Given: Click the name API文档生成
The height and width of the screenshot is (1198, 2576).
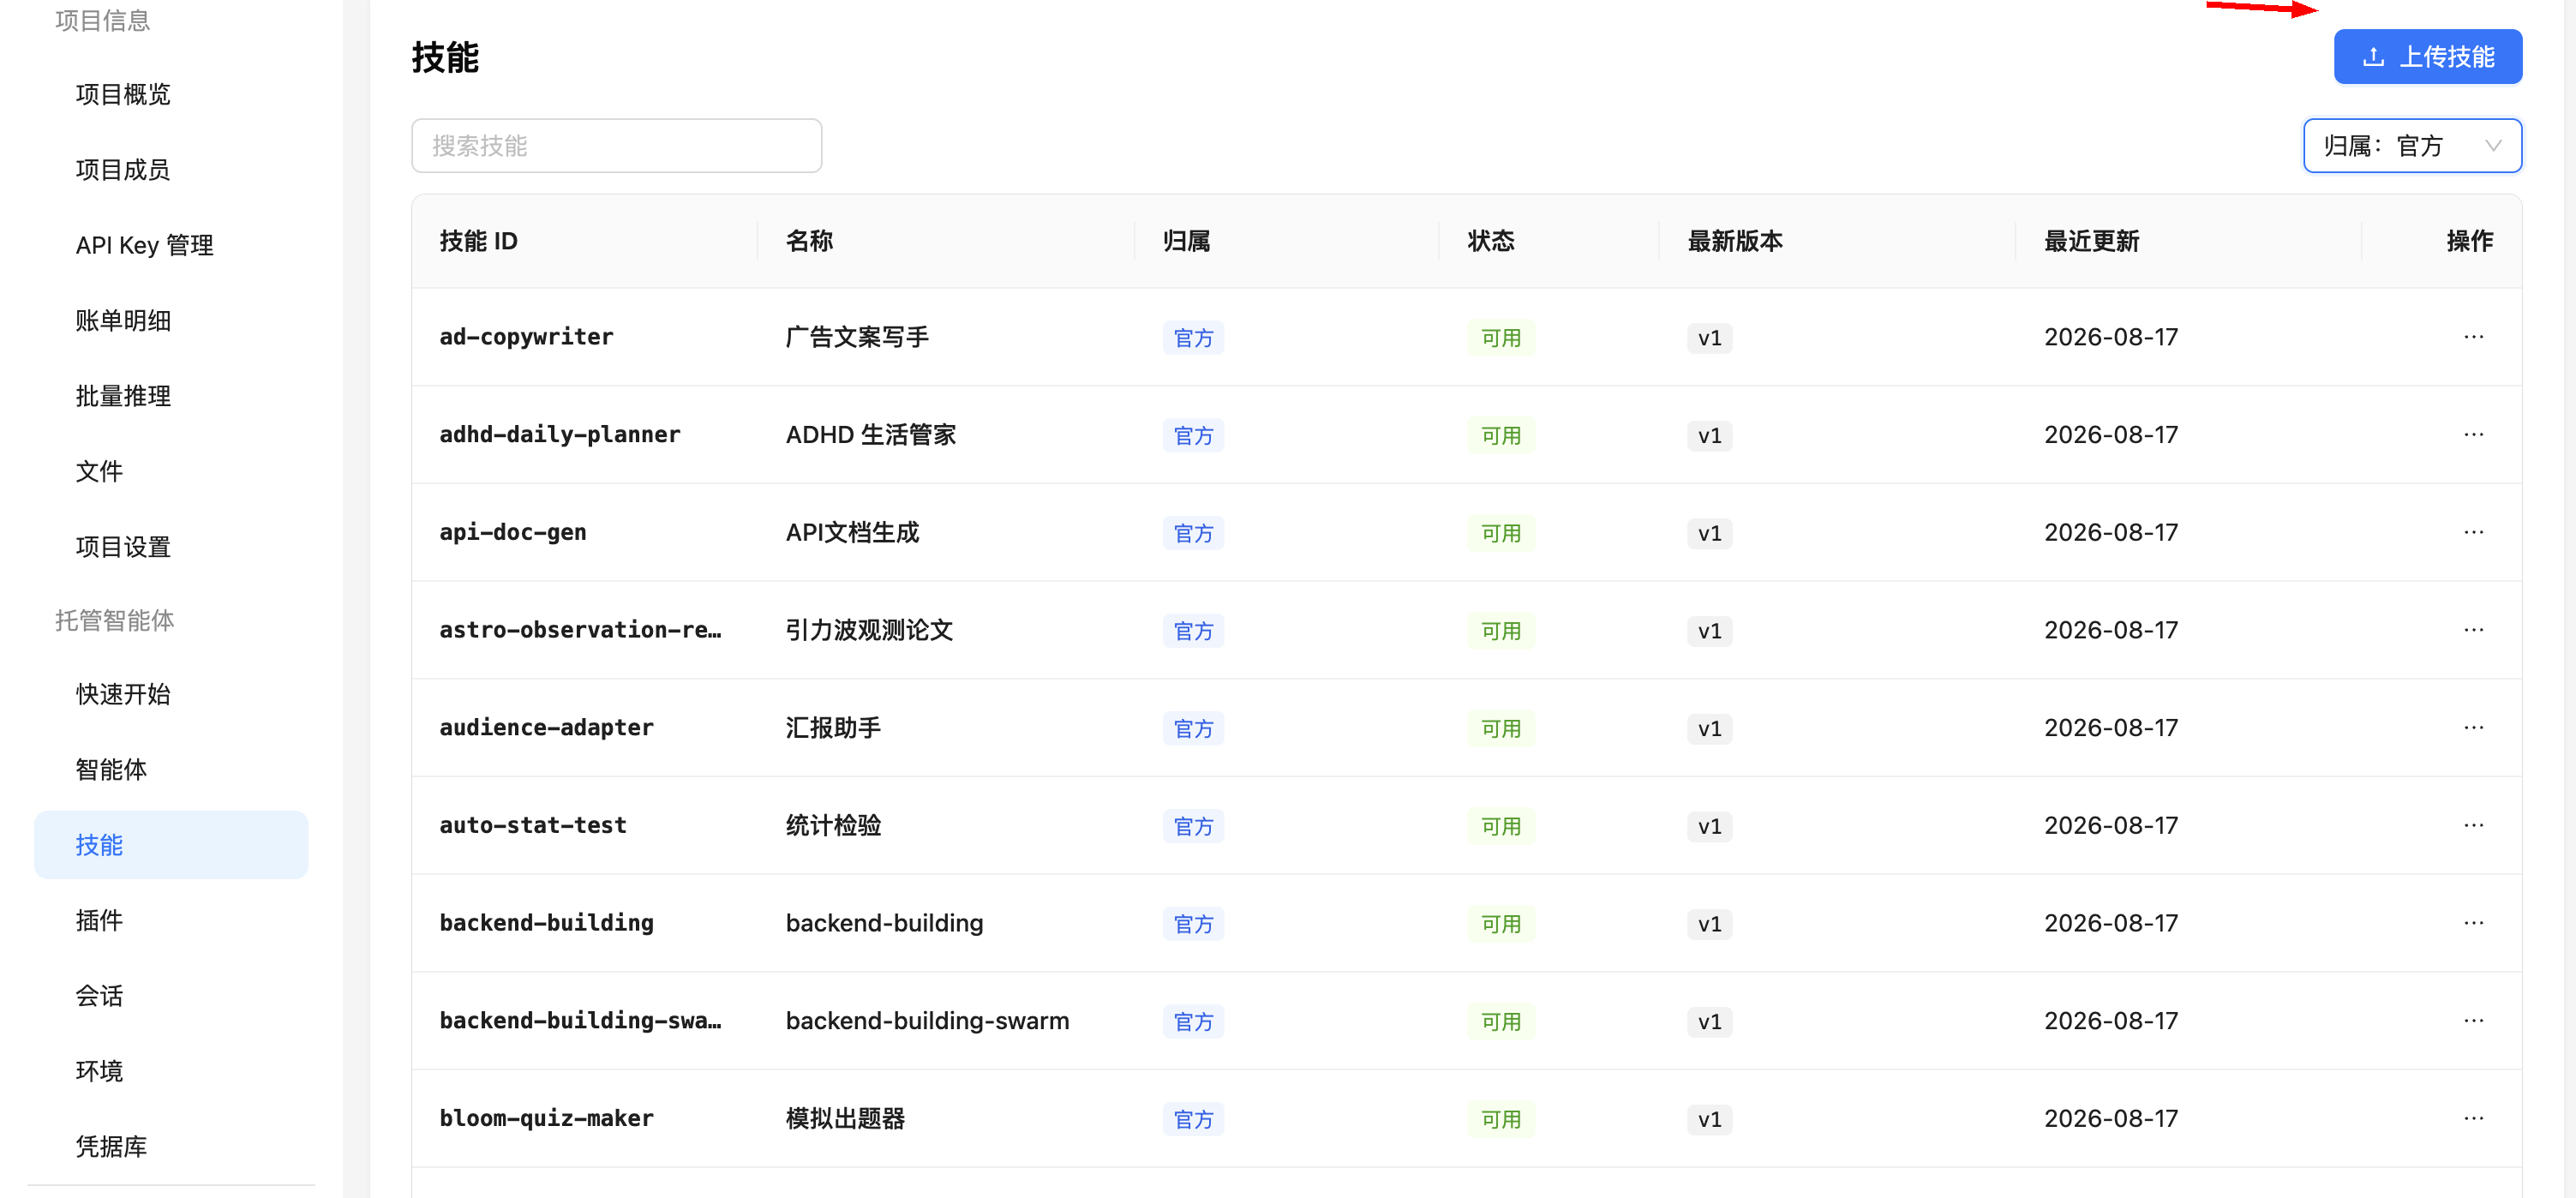Looking at the screenshot, I should 852,532.
